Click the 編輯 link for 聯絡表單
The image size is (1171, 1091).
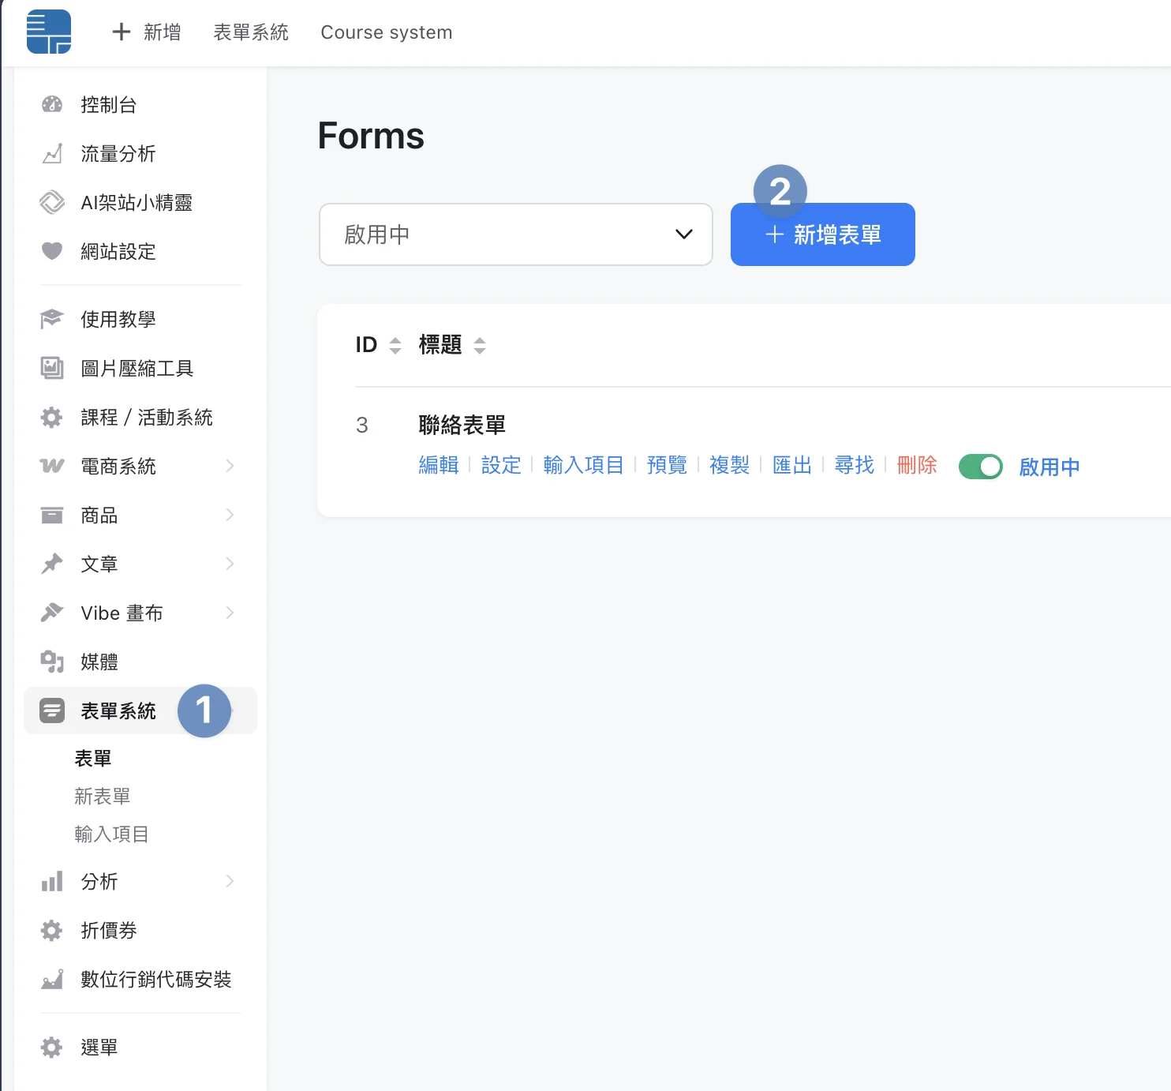439,465
